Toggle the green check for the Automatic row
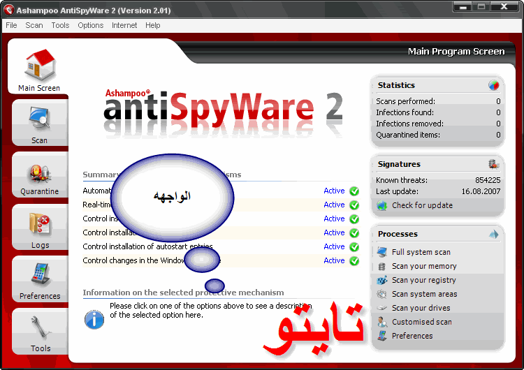This screenshot has height=370, width=524. (354, 191)
